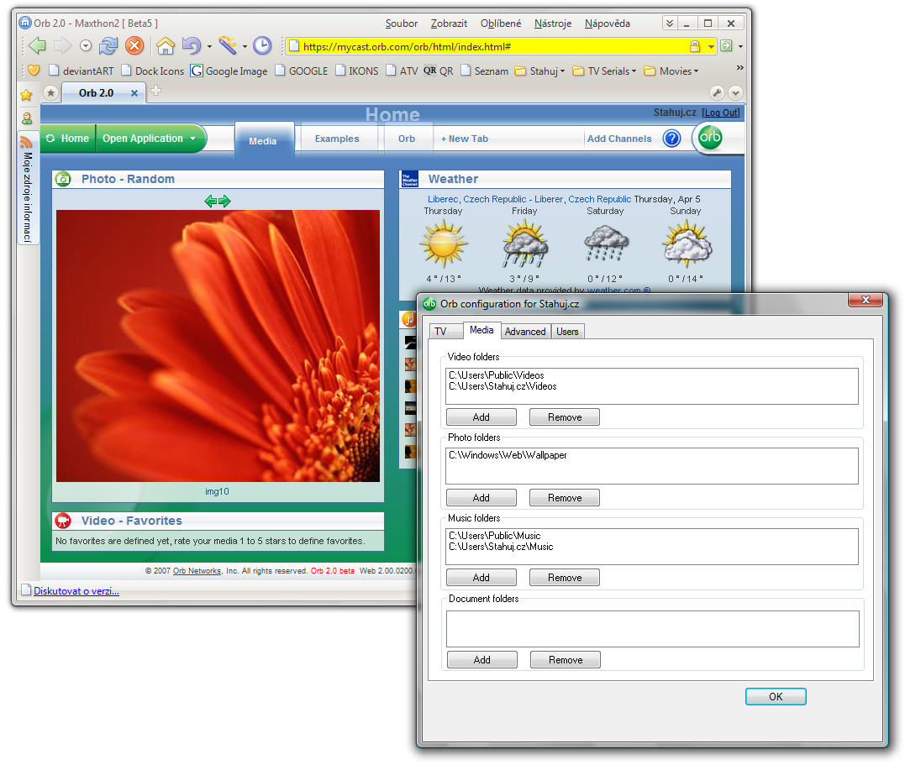The height and width of the screenshot is (765, 905).
Task: Click the green Home button
Action: pyautogui.click(x=69, y=139)
